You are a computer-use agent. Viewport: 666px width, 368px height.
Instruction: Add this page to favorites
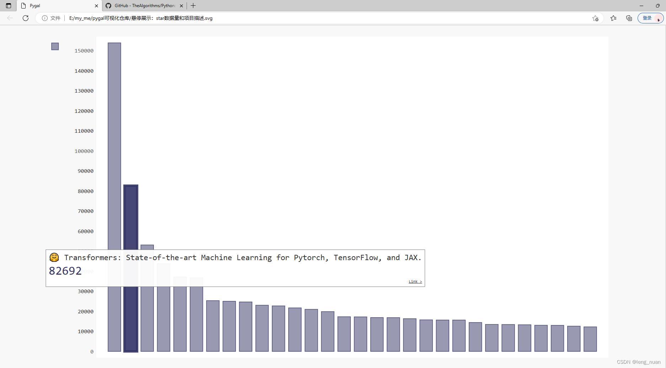[595, 18]
